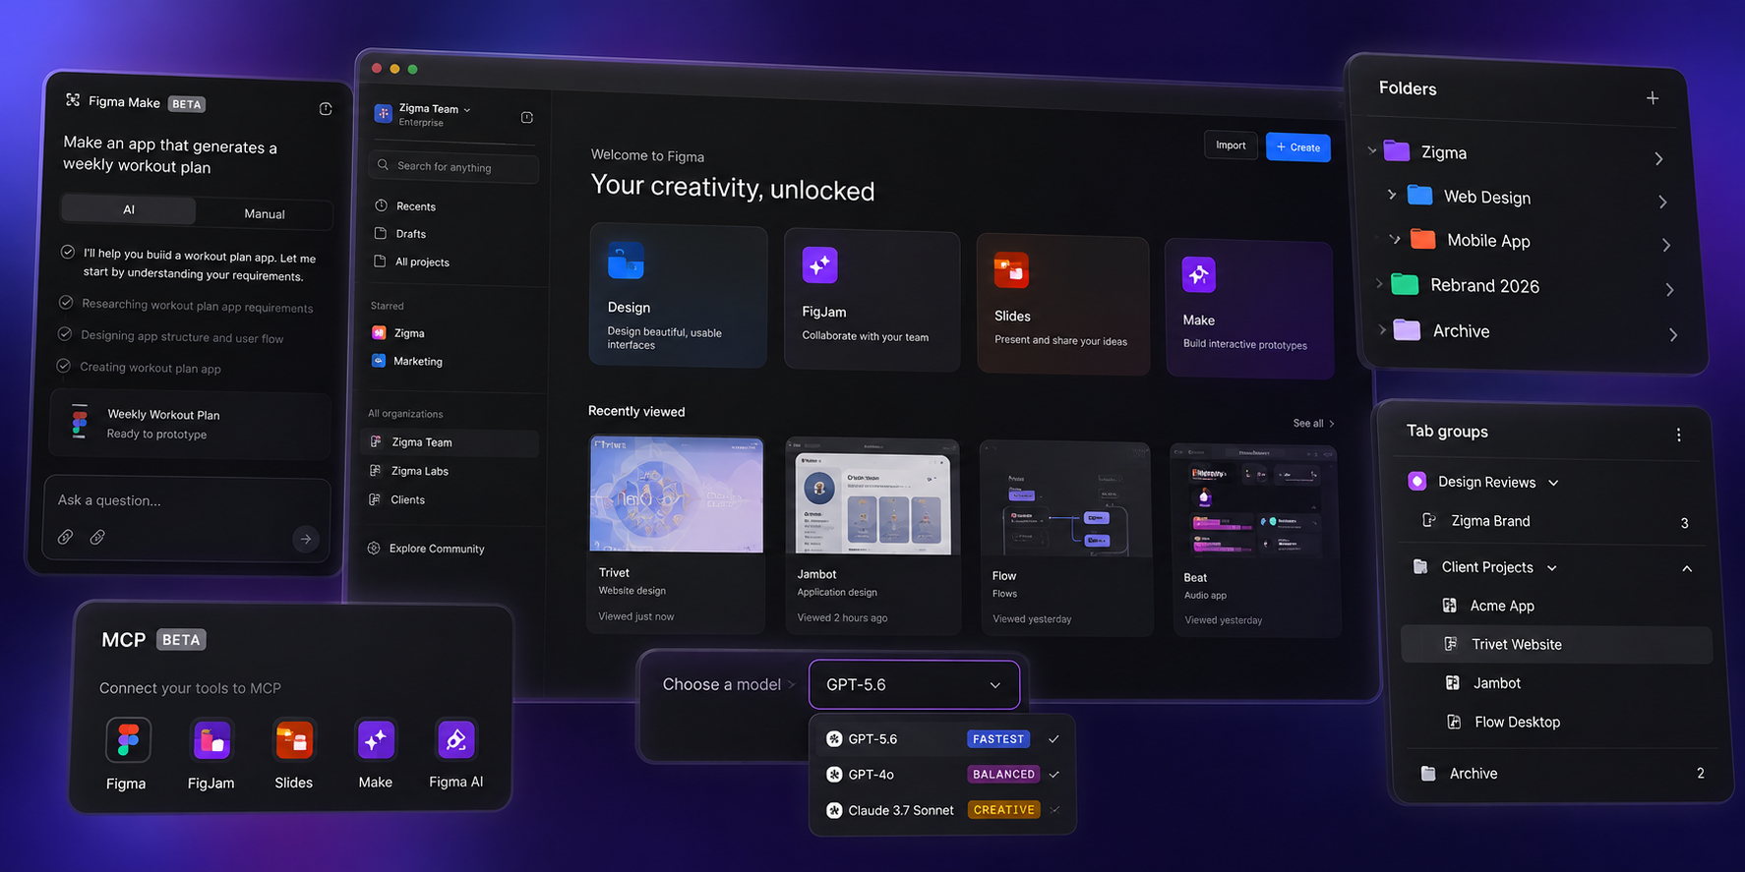Open the Beat audio app thumbnail
This screenshot has width=1745, height=872.
coord(1254,502)
